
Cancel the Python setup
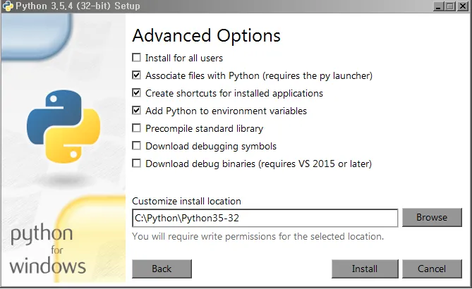pos(432,269)
